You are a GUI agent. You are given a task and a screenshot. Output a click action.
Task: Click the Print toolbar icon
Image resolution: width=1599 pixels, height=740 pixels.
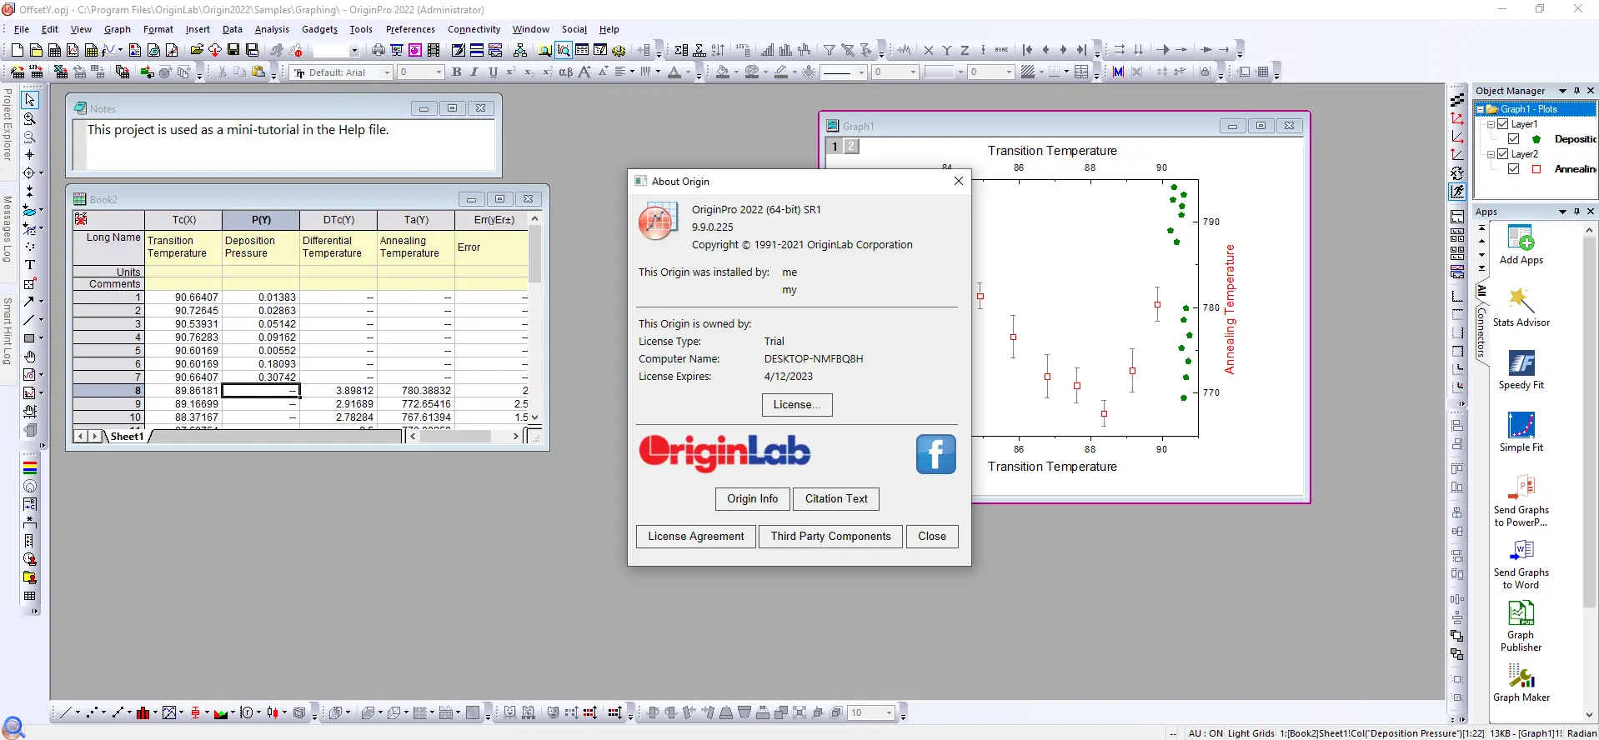coord(378,50)
